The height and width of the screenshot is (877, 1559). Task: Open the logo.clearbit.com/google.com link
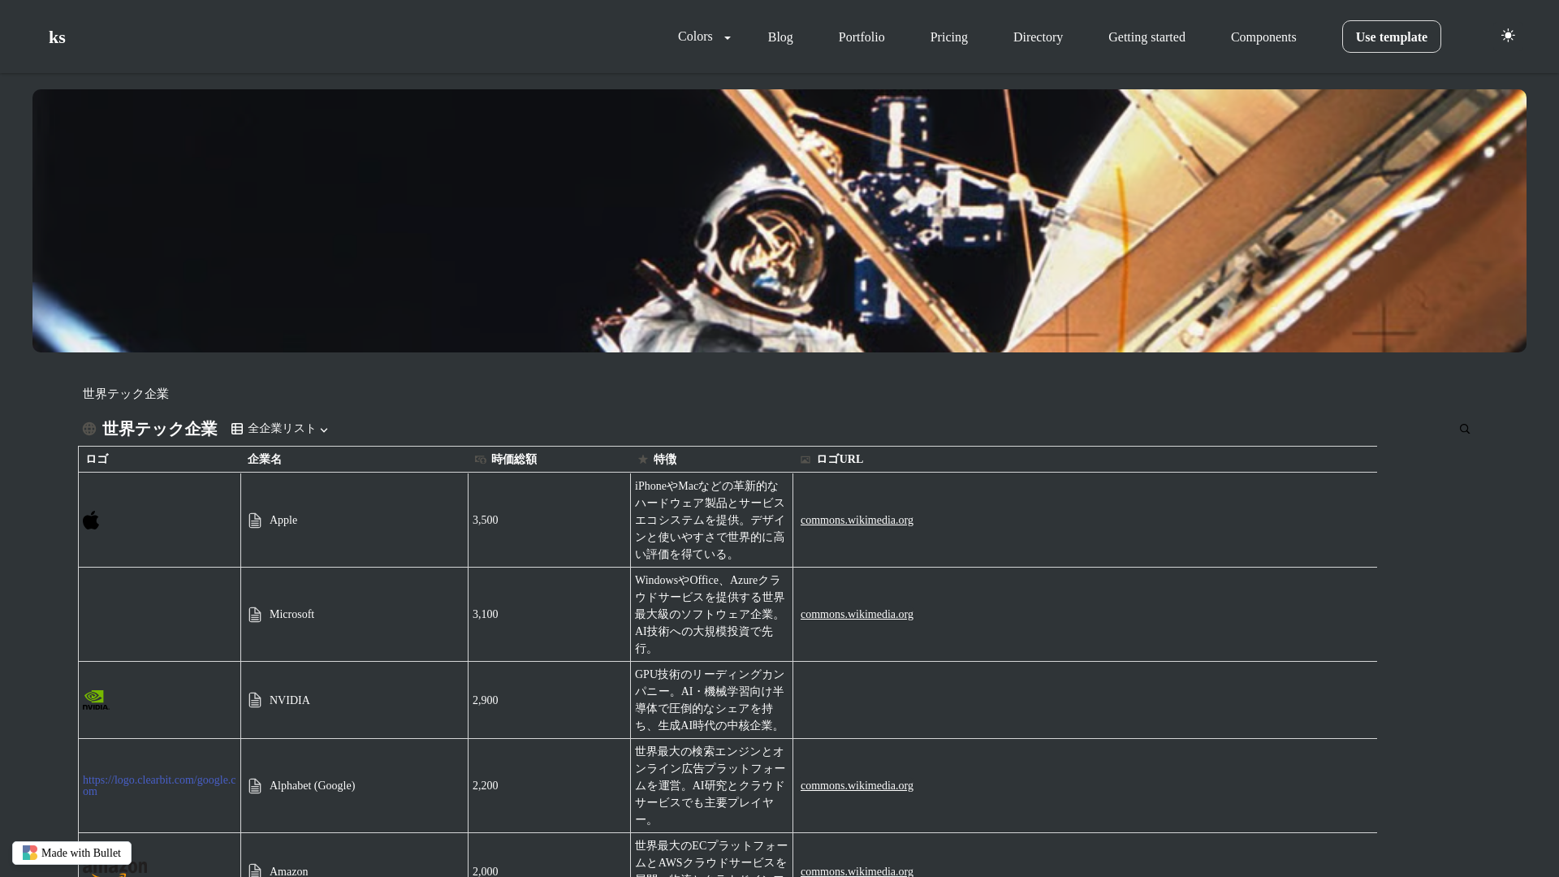pyautogui.click(x=159, y=786)
